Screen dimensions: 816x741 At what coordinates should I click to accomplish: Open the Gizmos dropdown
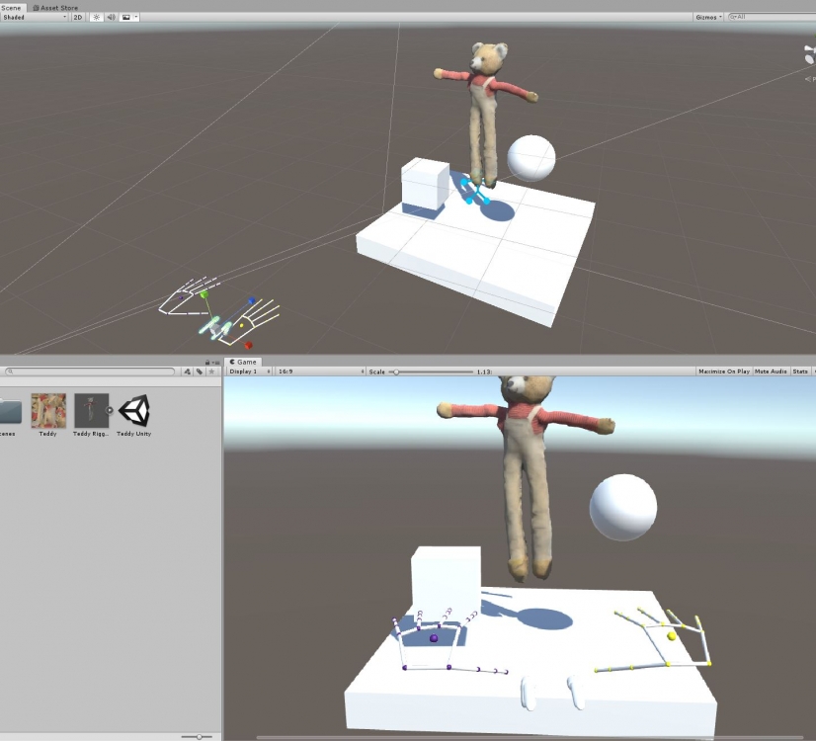[708, 17]
